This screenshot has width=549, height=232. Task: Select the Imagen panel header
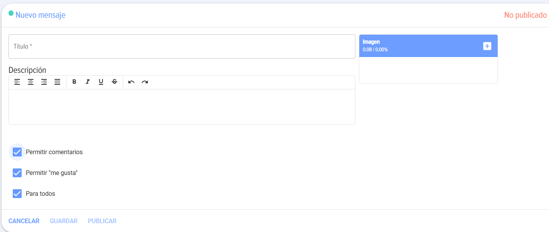coord(428,46)
